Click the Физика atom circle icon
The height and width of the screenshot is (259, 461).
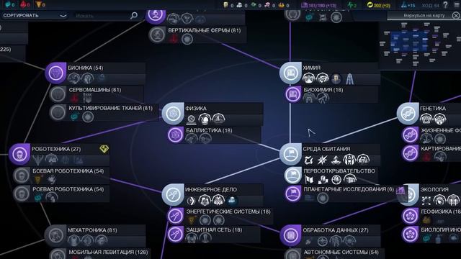pyautogui.click(x=173, y=114)
